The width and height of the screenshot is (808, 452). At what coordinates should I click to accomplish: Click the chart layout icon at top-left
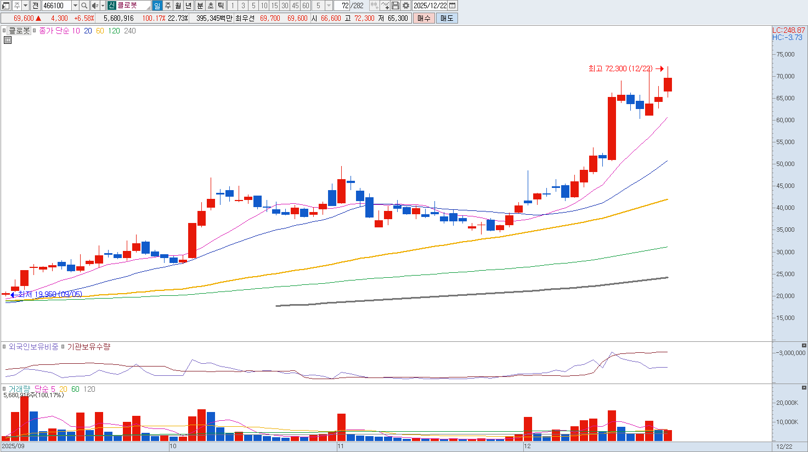pos(5,5)
